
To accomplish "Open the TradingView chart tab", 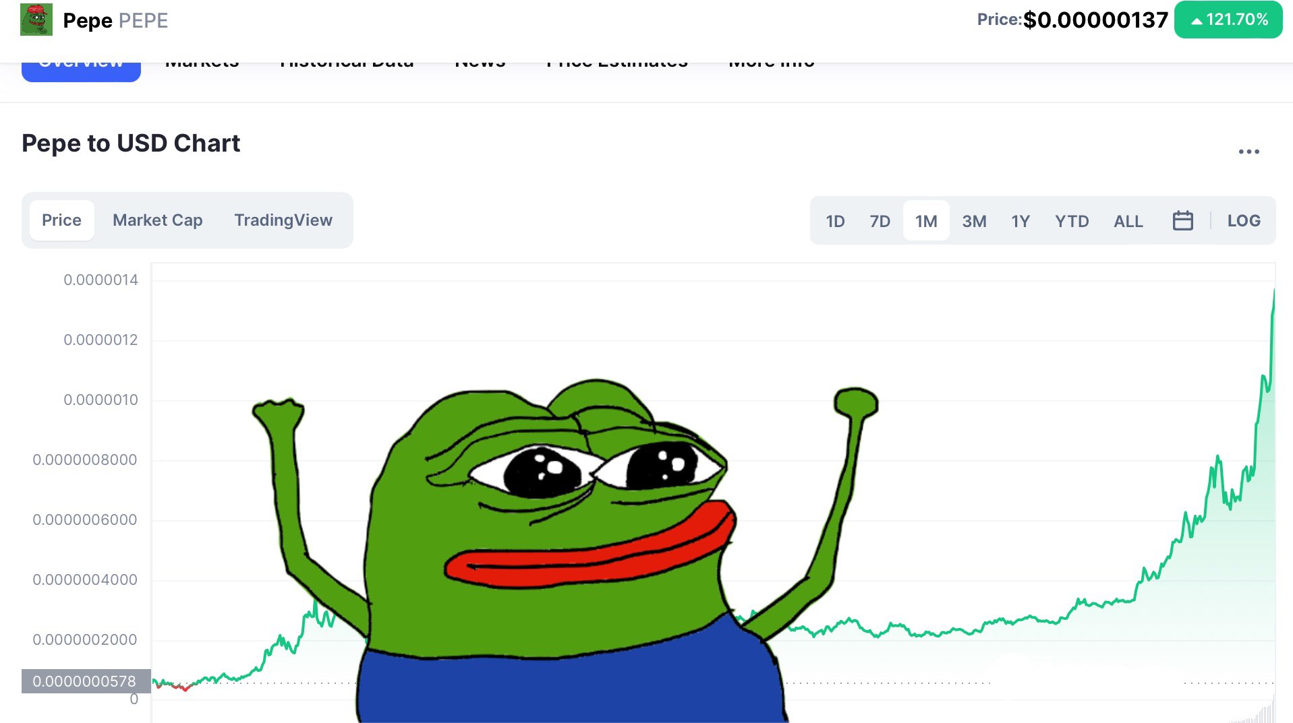I will tap(283, 220).
